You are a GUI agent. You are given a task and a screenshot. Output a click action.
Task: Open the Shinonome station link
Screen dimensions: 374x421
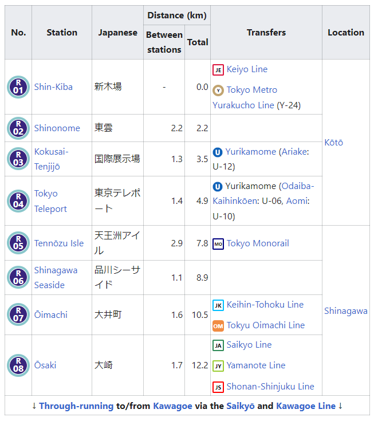(57, 128)
